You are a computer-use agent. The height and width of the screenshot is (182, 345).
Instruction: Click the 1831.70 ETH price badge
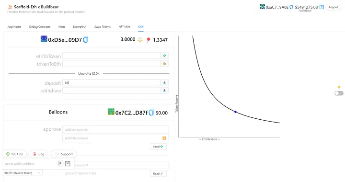click(x=14, y=154)
